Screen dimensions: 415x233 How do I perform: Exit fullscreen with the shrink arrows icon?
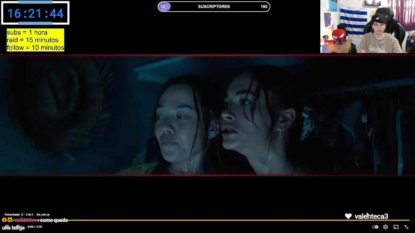point(406,227)
